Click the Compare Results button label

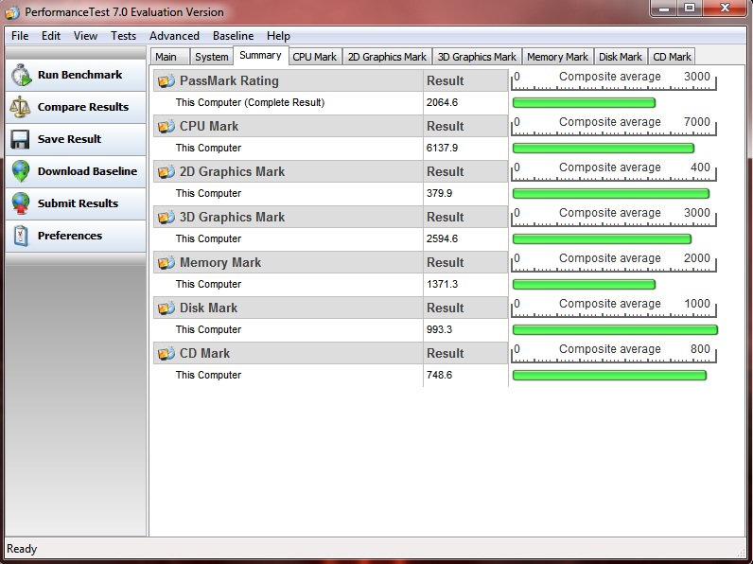coord(83,107)
